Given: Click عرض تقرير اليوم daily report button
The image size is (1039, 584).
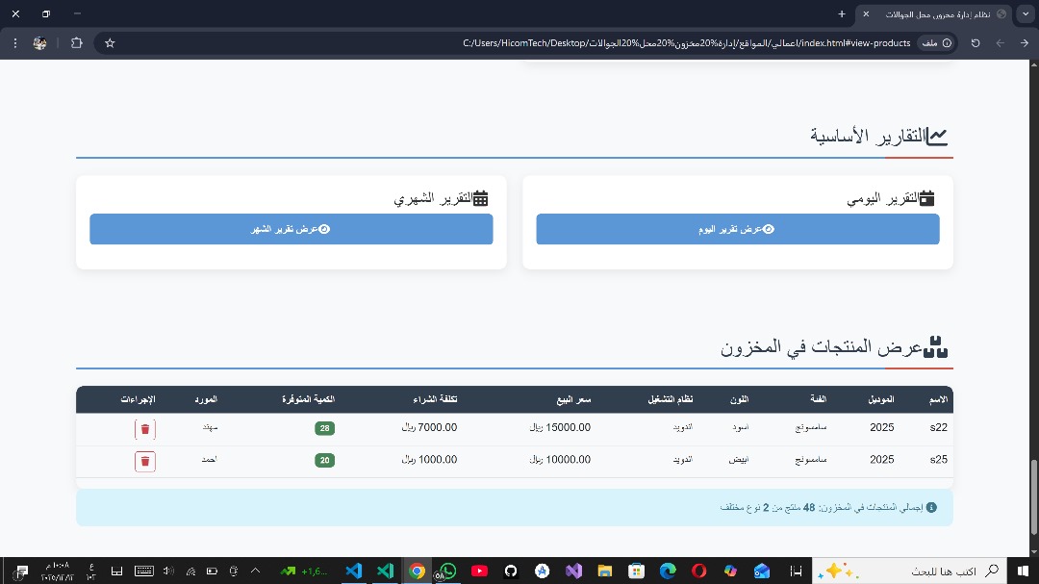Looking at the screenshot, I should tap(738, 229).
